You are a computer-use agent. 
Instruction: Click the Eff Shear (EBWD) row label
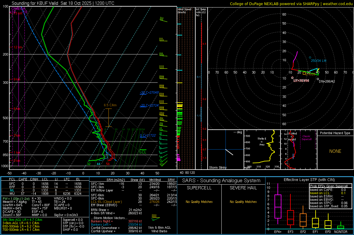point(104,205)
